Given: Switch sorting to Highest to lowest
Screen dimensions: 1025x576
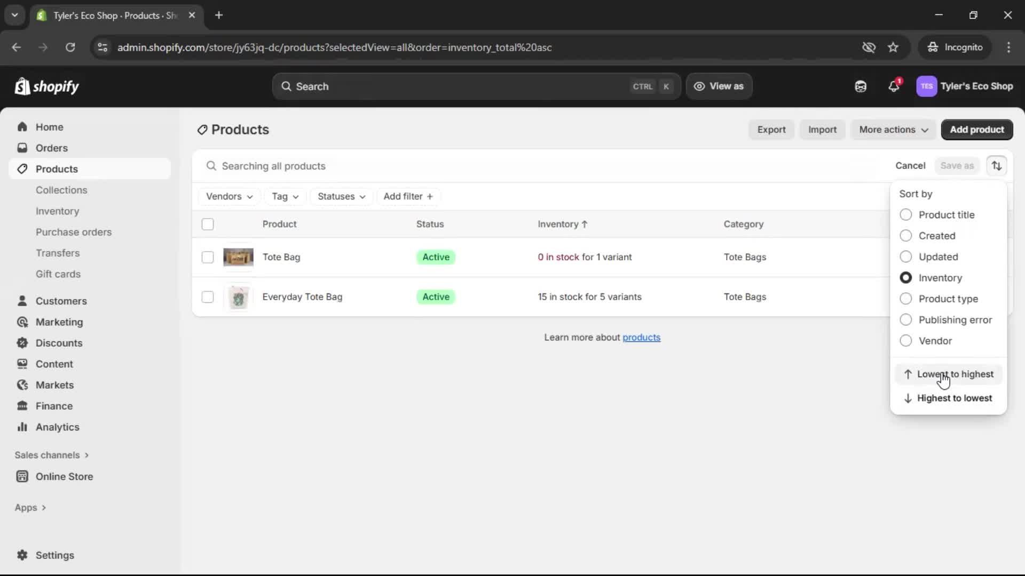Looking at the screenshot, I should pos(953,398).
